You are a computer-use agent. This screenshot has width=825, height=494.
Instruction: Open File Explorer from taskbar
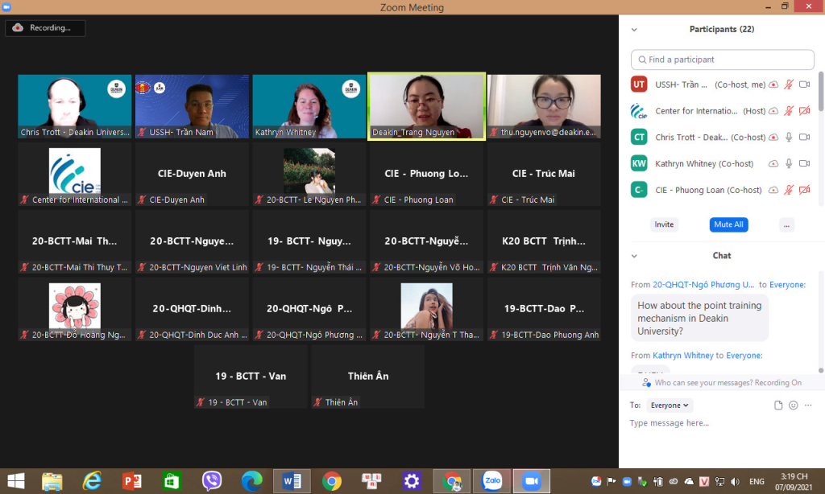[x=52, y=481]
